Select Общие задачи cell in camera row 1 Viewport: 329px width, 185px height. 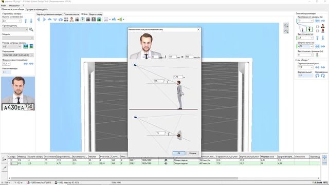click(x=186, y=160)
